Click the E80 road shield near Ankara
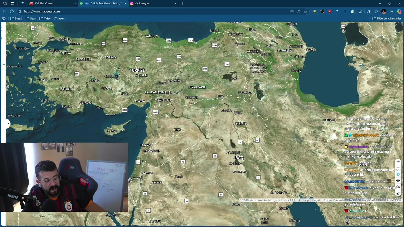This screenshot has height=227, width=404. (103, 44)
